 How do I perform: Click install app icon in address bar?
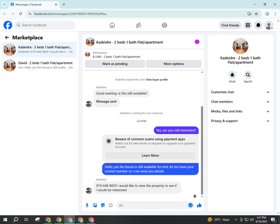click(249, 14)
